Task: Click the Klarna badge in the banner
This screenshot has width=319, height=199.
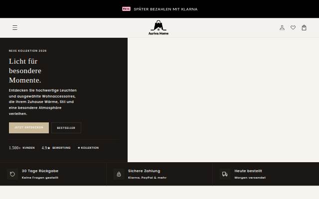Action: (126, 9)
